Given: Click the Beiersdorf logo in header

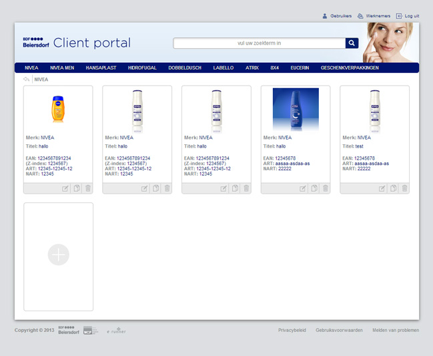Looking at the screenshot, I should coord(36,42).
